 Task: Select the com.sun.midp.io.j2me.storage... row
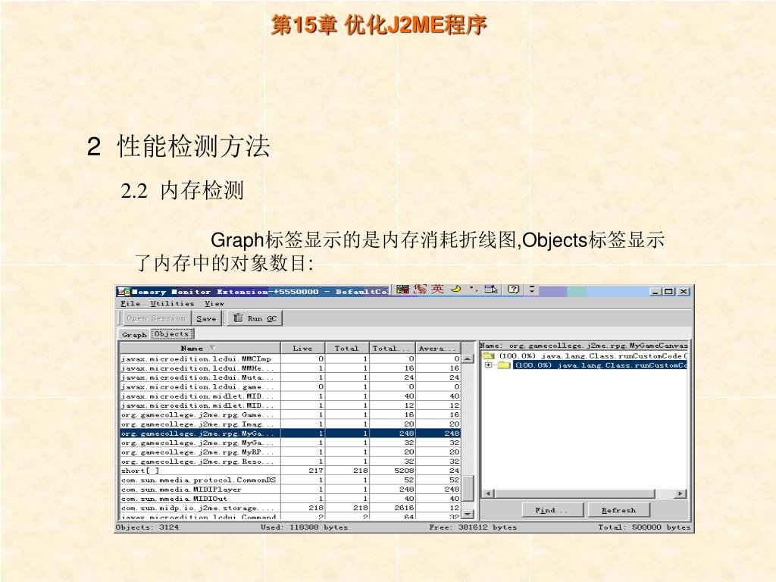[290, 508]
